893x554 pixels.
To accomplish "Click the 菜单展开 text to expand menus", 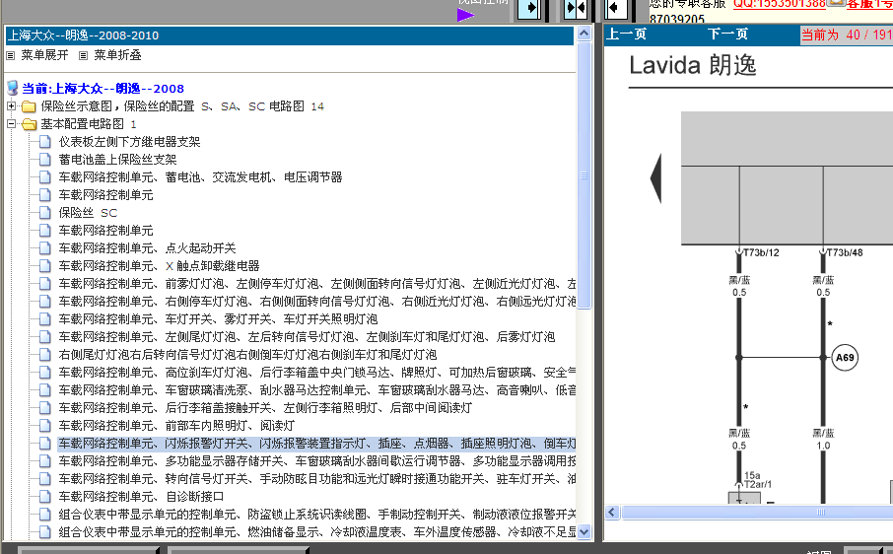I will click(x=44, y=55).
